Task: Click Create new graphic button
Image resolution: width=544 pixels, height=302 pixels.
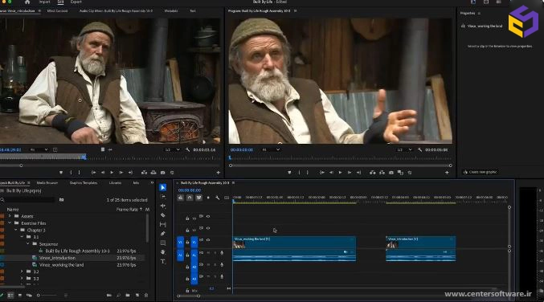Action: [481, 172]
